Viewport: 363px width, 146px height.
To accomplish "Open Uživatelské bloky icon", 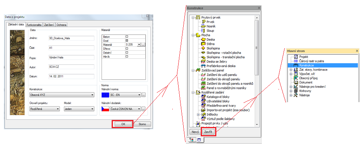I will point(203,101).
